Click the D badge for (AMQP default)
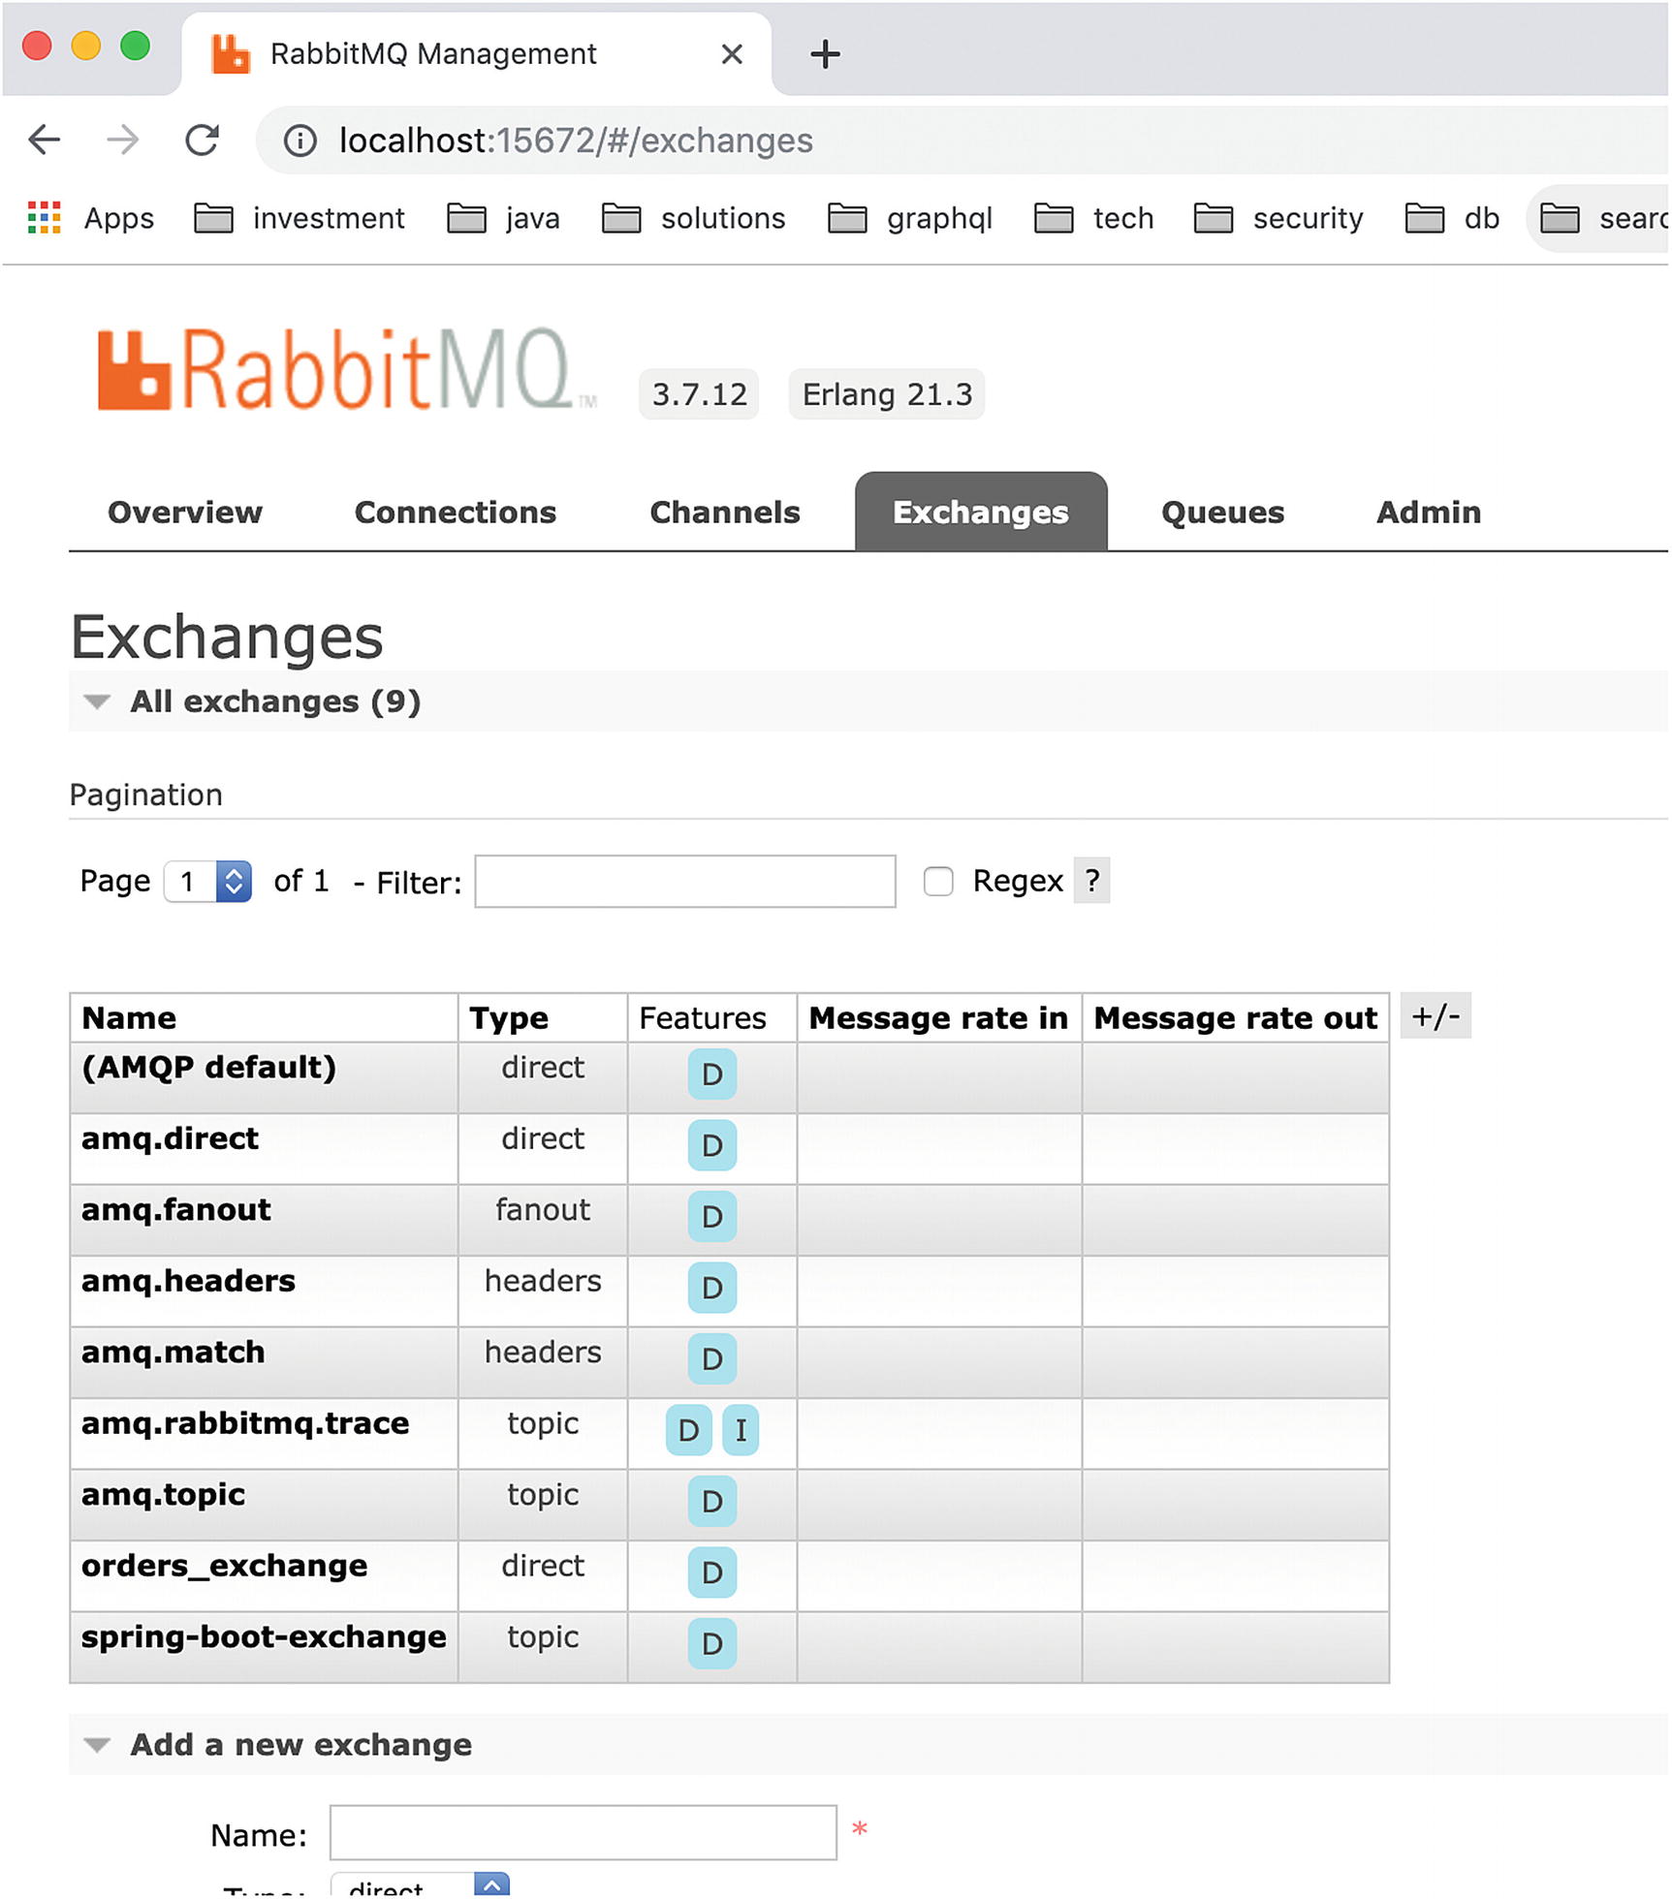1672x1899 pixels. tap(711, 1074)
